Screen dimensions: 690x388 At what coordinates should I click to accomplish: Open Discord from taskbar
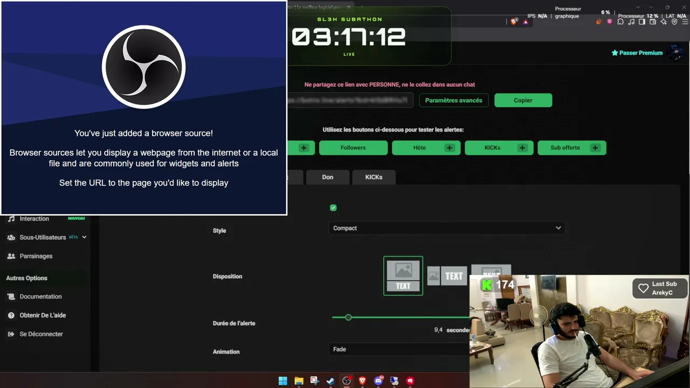[x=378, y=381]
